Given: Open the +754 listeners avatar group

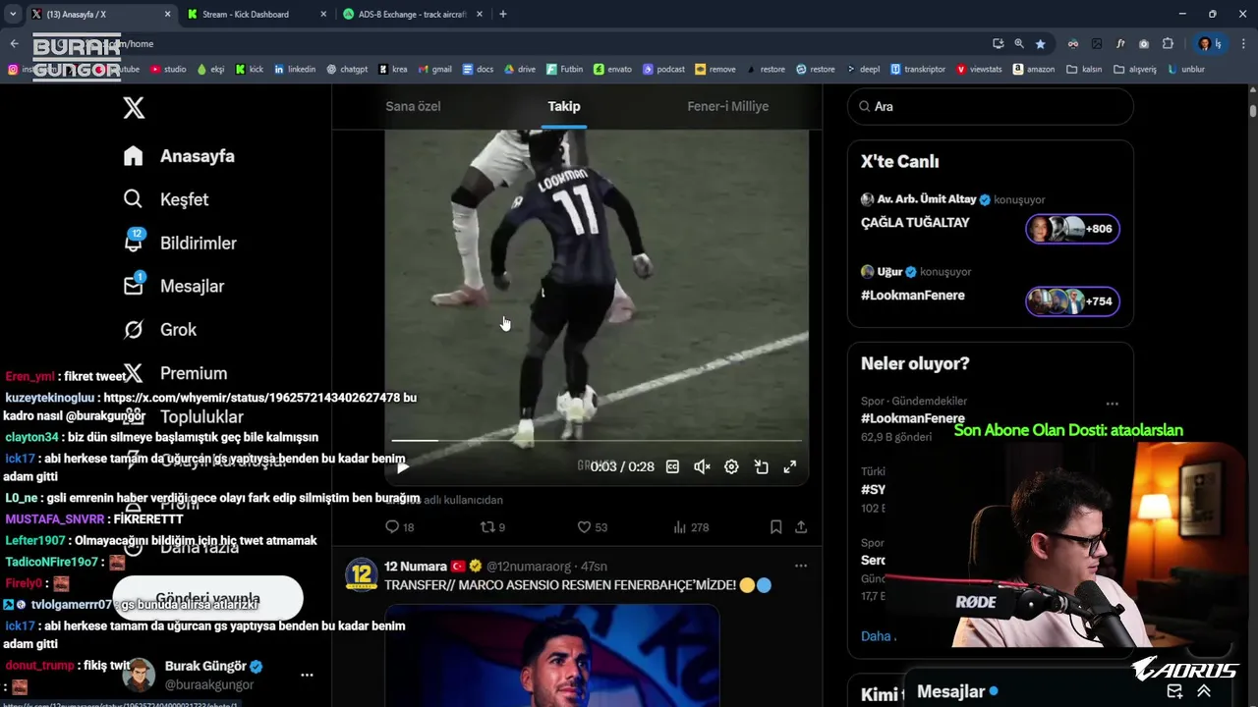Looking at the screenshot, I should click(1072, 301).
